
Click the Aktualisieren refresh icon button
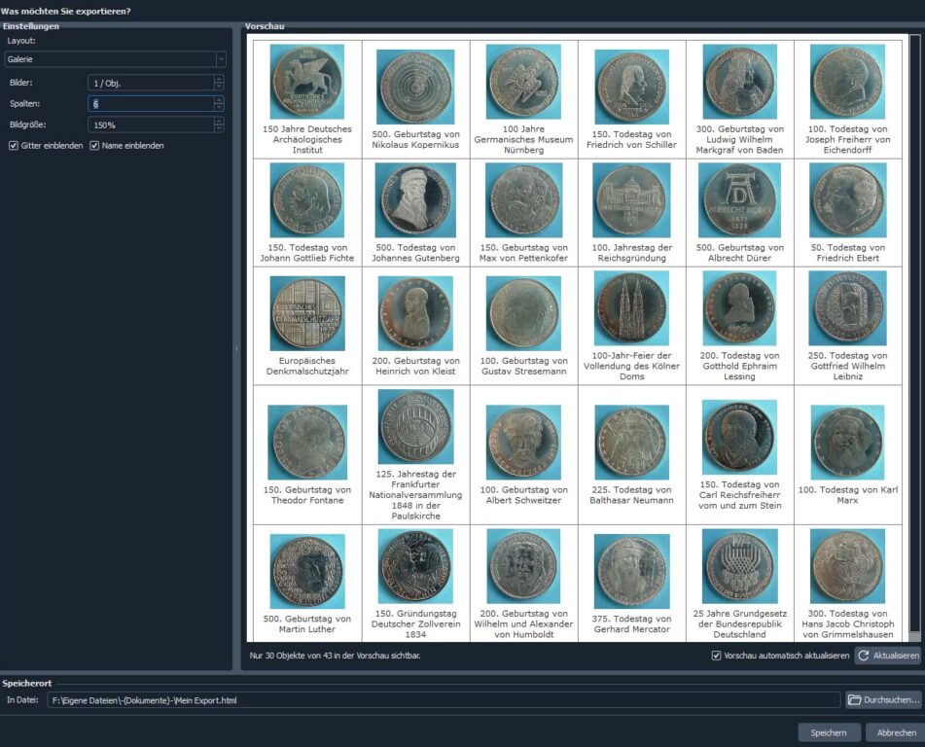point(887,656)
